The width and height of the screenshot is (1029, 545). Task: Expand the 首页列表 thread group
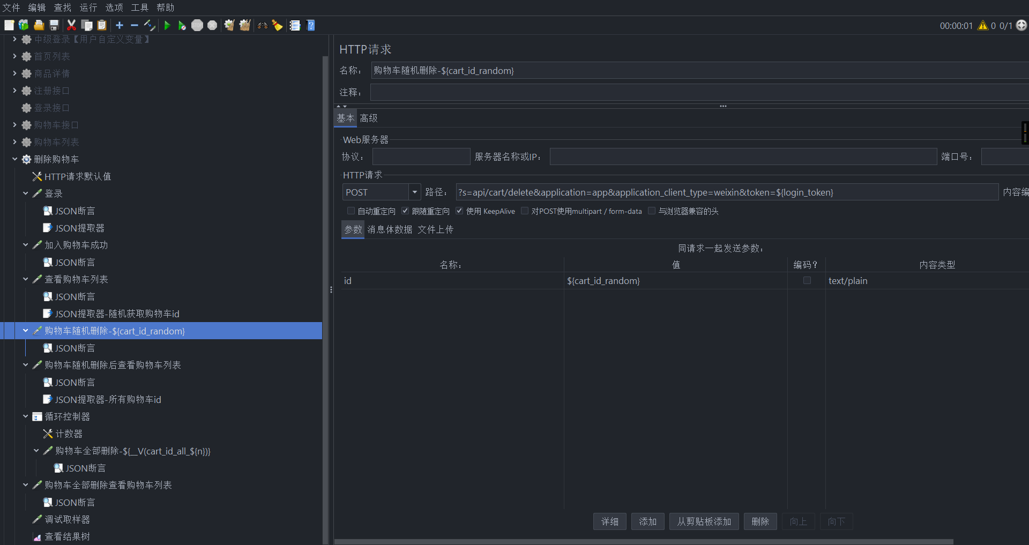tap(14, 56)
